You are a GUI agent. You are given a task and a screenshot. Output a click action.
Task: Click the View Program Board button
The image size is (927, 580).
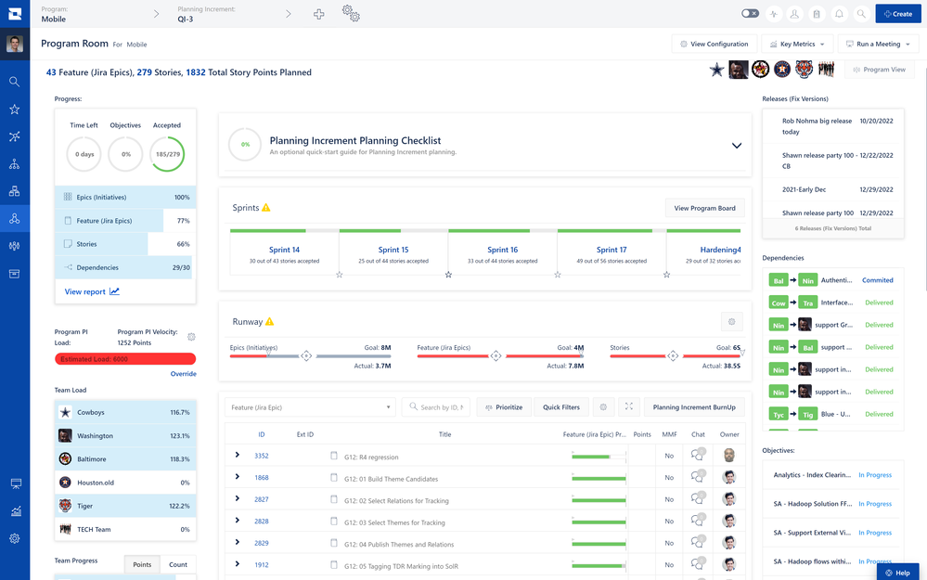tap(704, 208)
